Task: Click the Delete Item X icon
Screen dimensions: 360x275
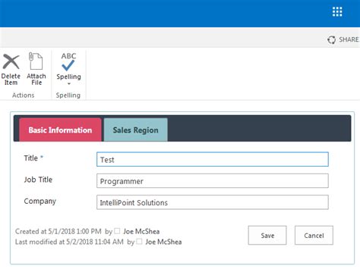Action: [11, 61]
